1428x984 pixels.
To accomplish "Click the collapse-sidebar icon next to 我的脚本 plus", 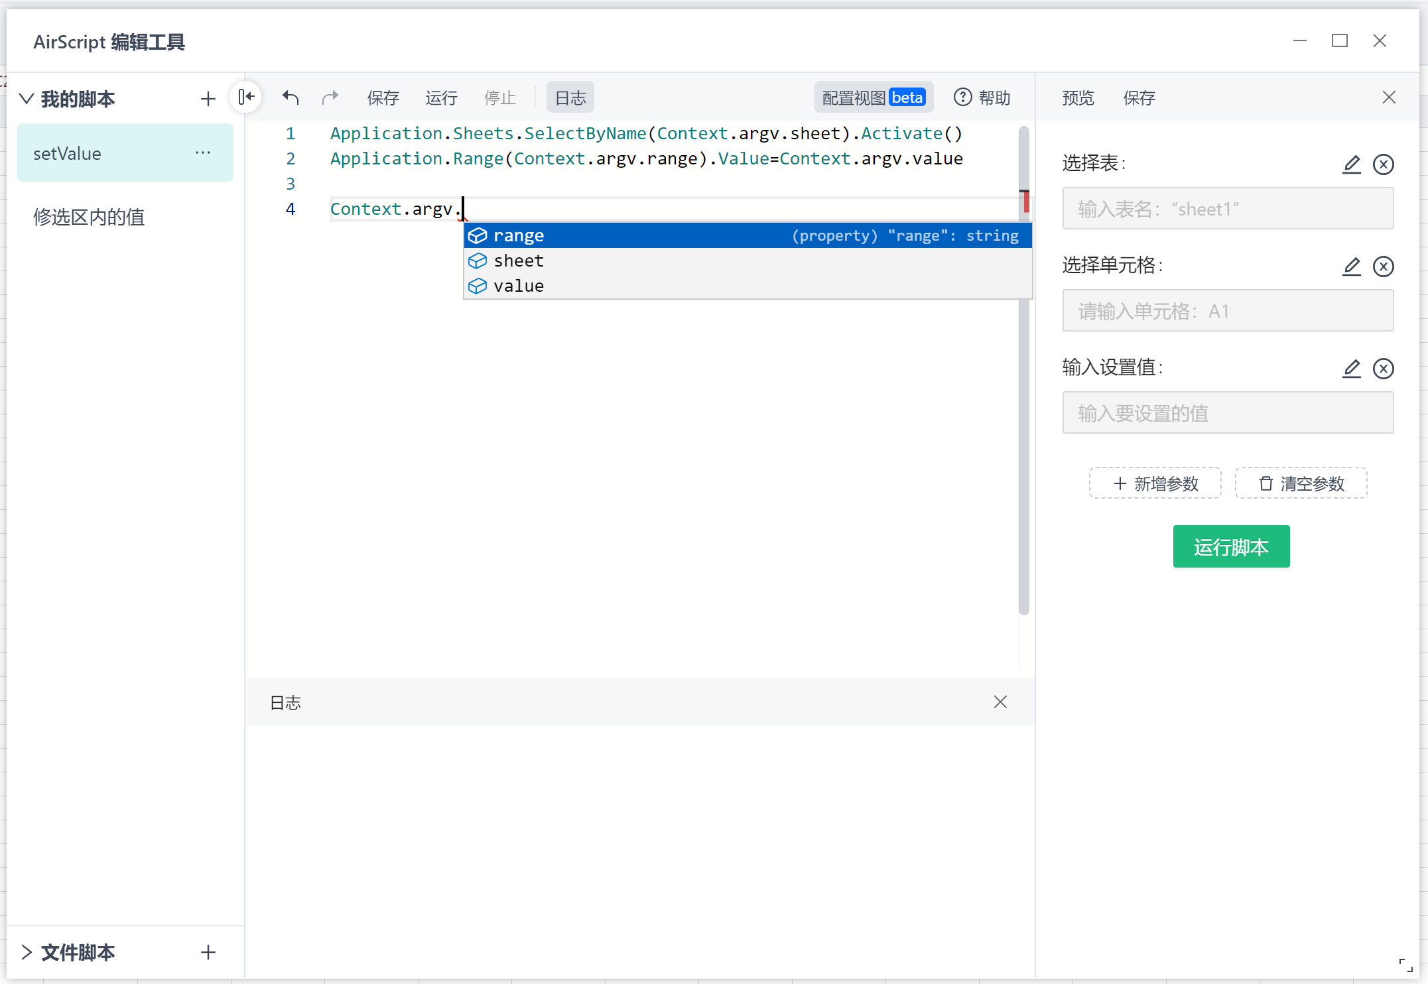I will pos(246,97).
